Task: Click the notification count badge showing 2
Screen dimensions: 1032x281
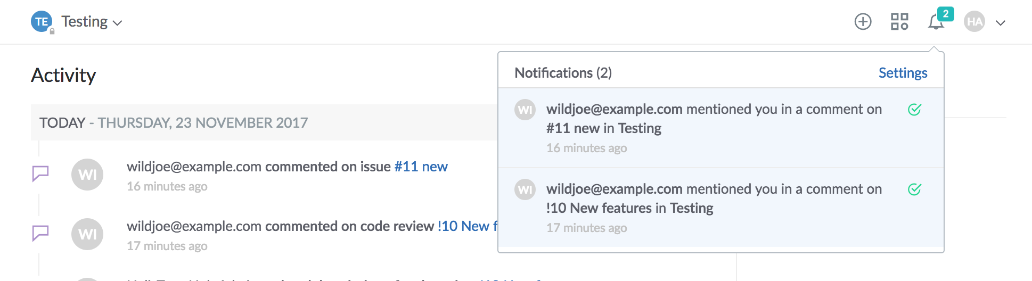Action: click(946, 14)
